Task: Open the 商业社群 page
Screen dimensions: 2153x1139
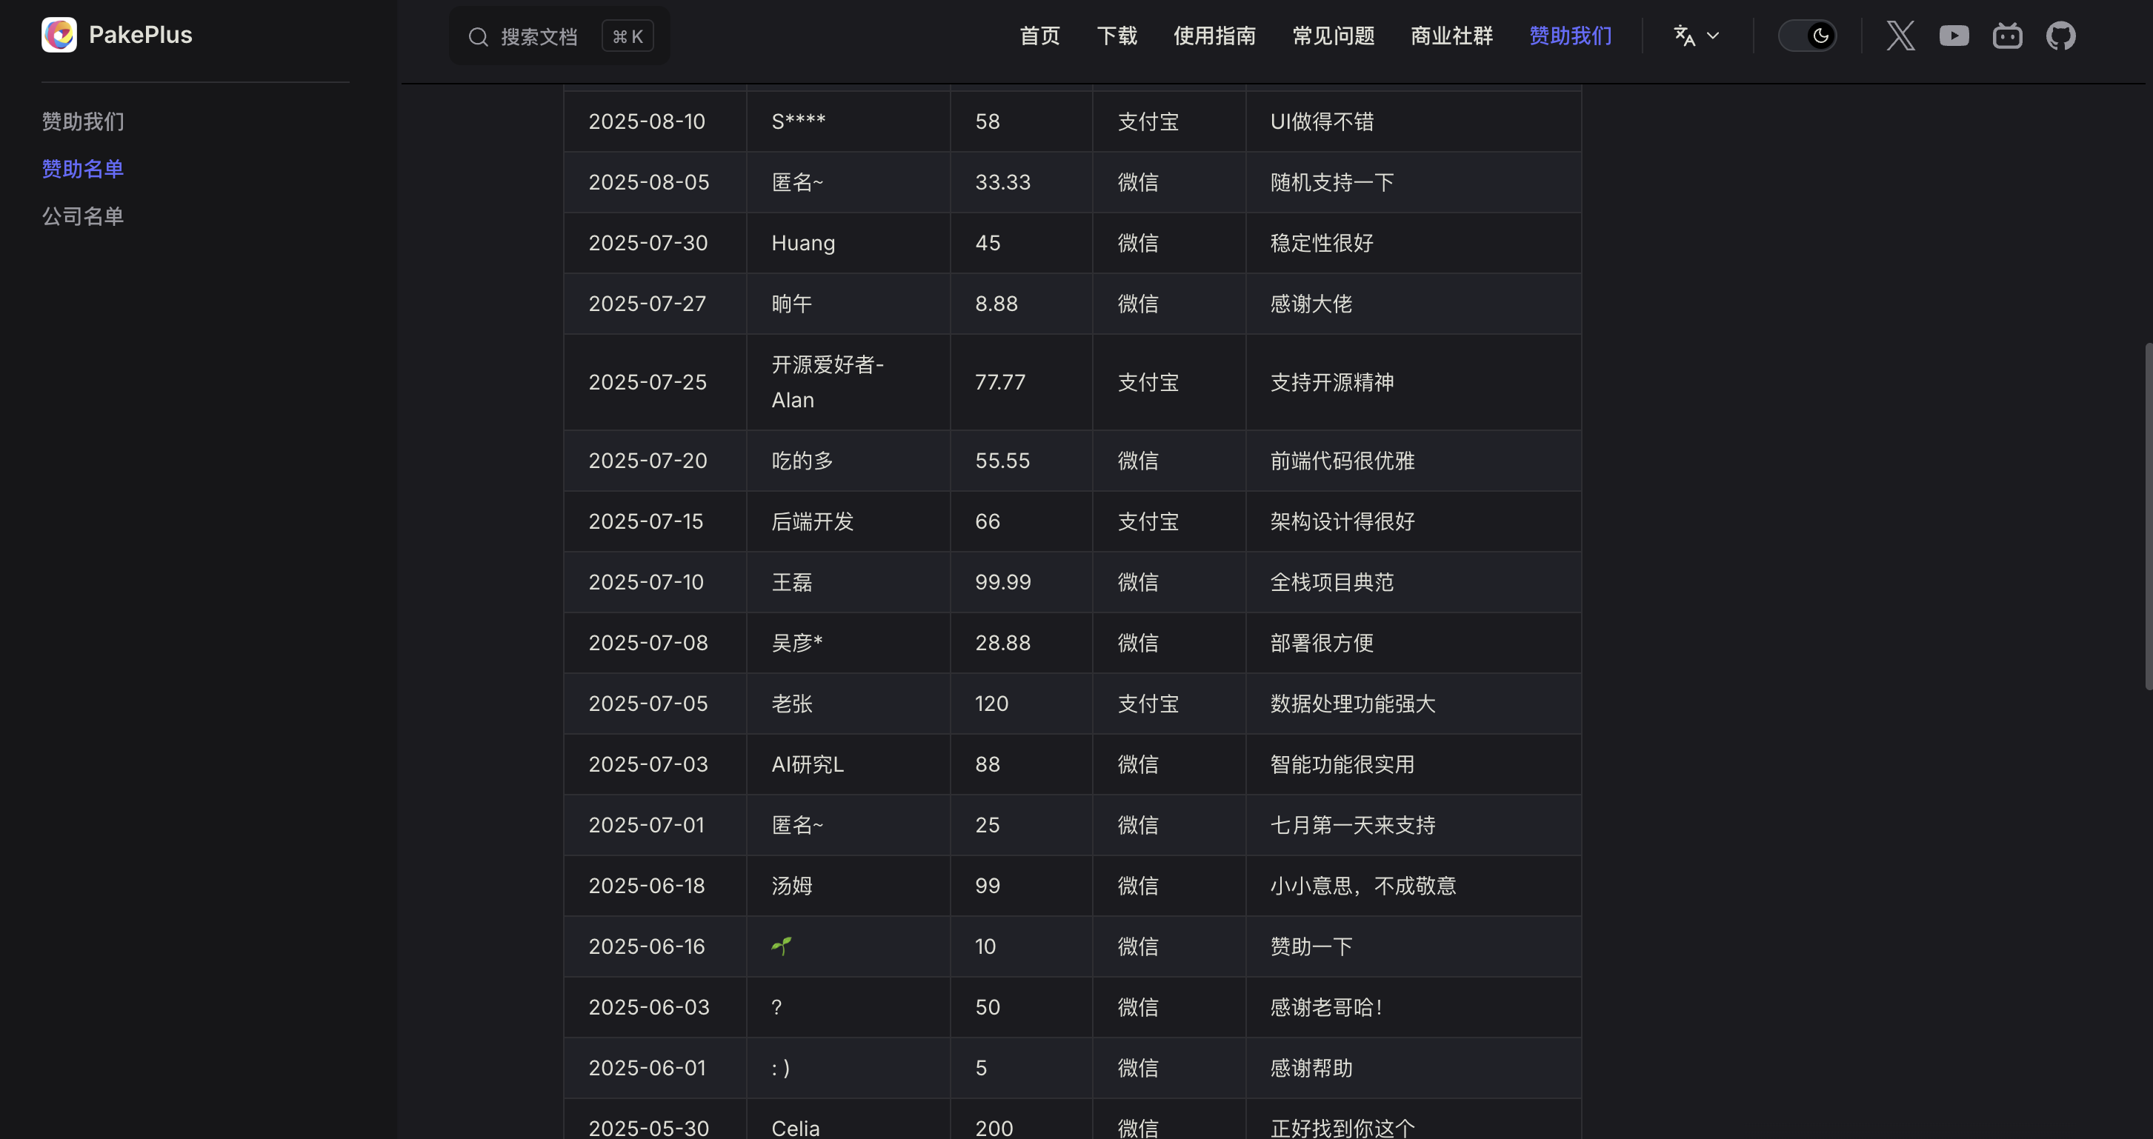Action: click(1451, 35)
